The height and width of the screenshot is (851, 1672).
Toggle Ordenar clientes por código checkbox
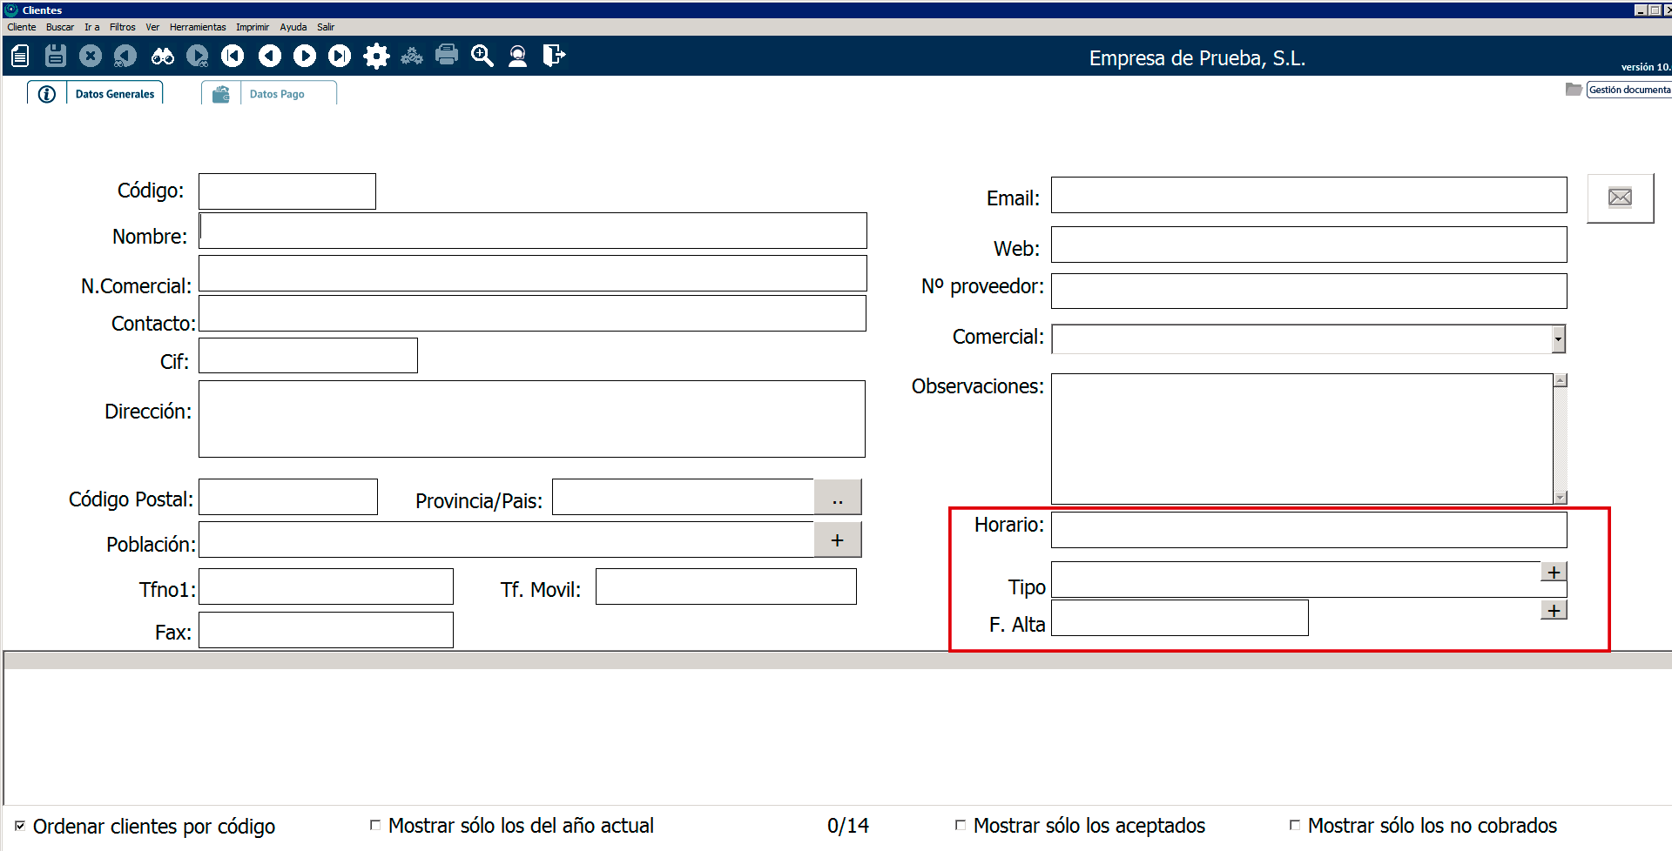point(20,825)
